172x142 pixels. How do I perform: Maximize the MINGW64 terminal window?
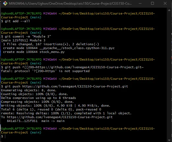point(152,3)
